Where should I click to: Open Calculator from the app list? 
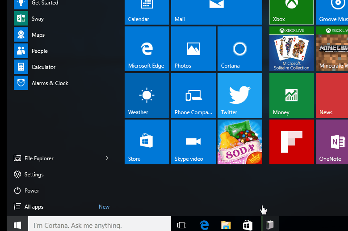click(x=43, y=67)
